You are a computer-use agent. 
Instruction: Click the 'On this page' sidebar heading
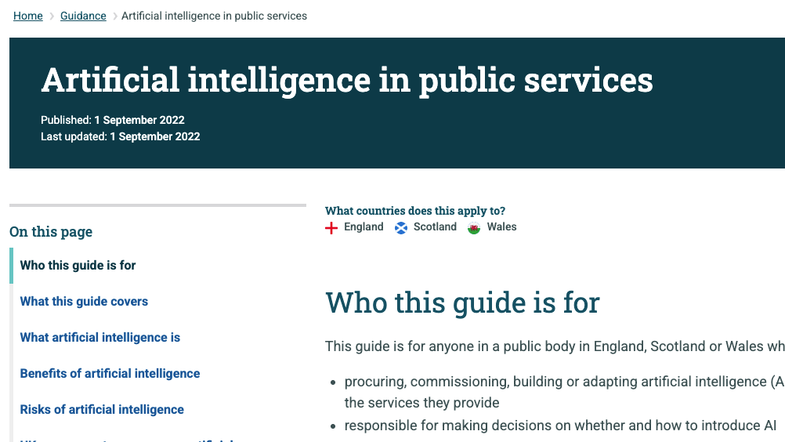point(51,232)
